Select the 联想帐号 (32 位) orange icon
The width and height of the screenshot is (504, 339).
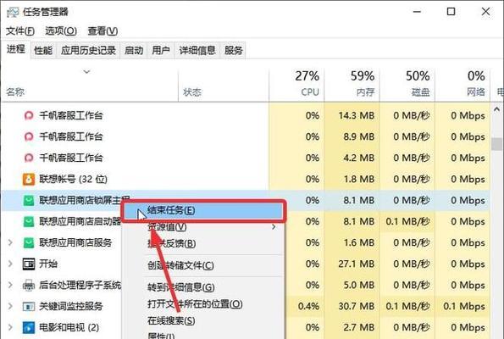(29, 179)
